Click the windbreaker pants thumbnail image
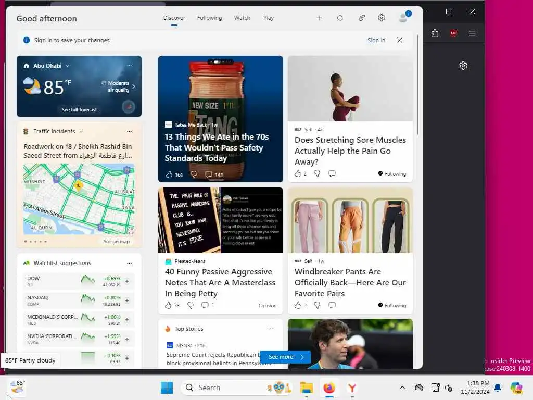 [x=350, y=220]
